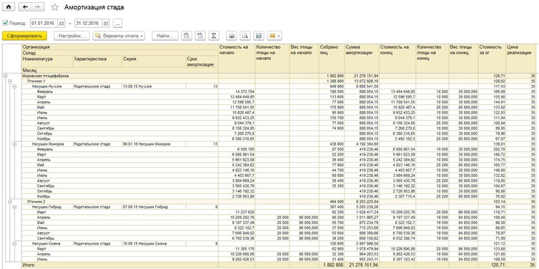
Task: Select starting cost value 11 305 170
Action: click(x=237, y=249)
